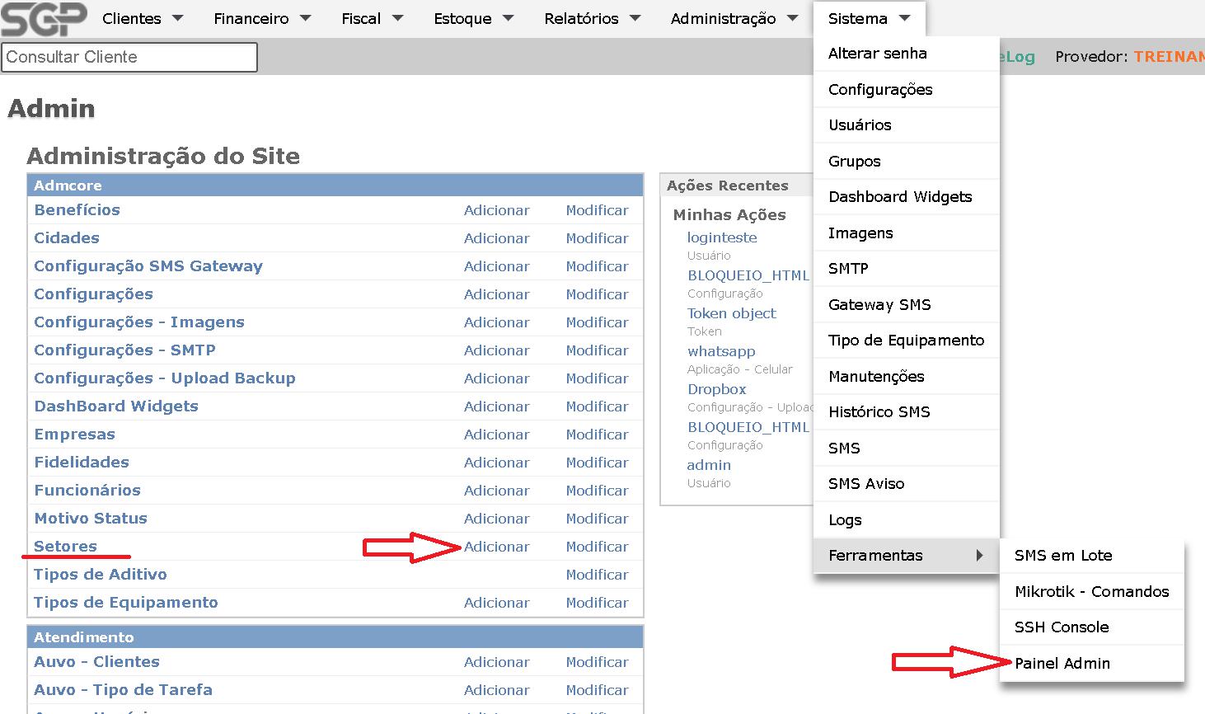1205x714 pixels.
Task: Select Alterar senha from the Sistema menu
Action: pyautogui.click(x=877, y=53)
